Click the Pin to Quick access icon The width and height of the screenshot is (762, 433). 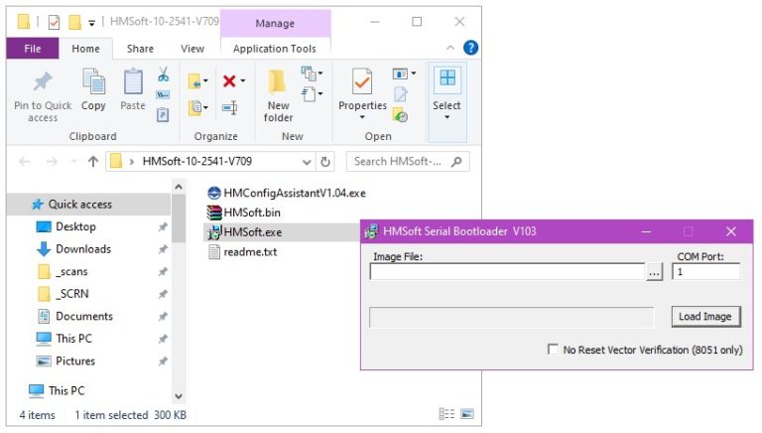[x=43, y=83]
